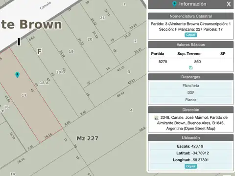Screen dimensions: 235x176
Task: Download the DXF file
Action: coord(191,92)
